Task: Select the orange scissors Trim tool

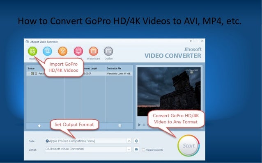Action: (x=63, y=51)
